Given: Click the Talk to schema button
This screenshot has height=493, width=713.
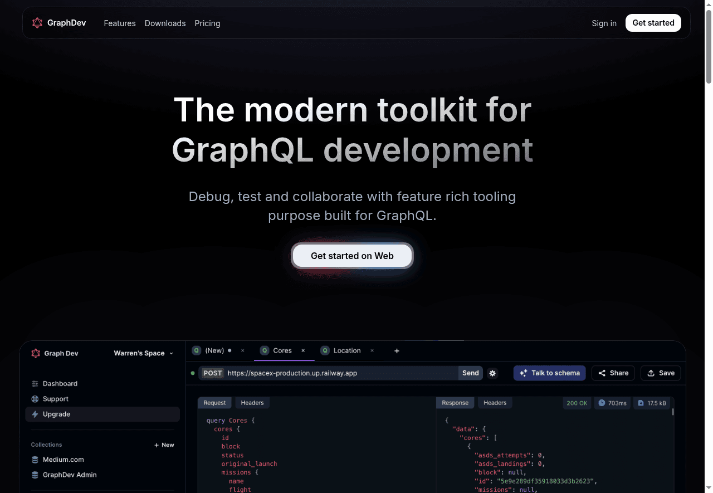Looking at the screenshot, I should pos(549,373).
